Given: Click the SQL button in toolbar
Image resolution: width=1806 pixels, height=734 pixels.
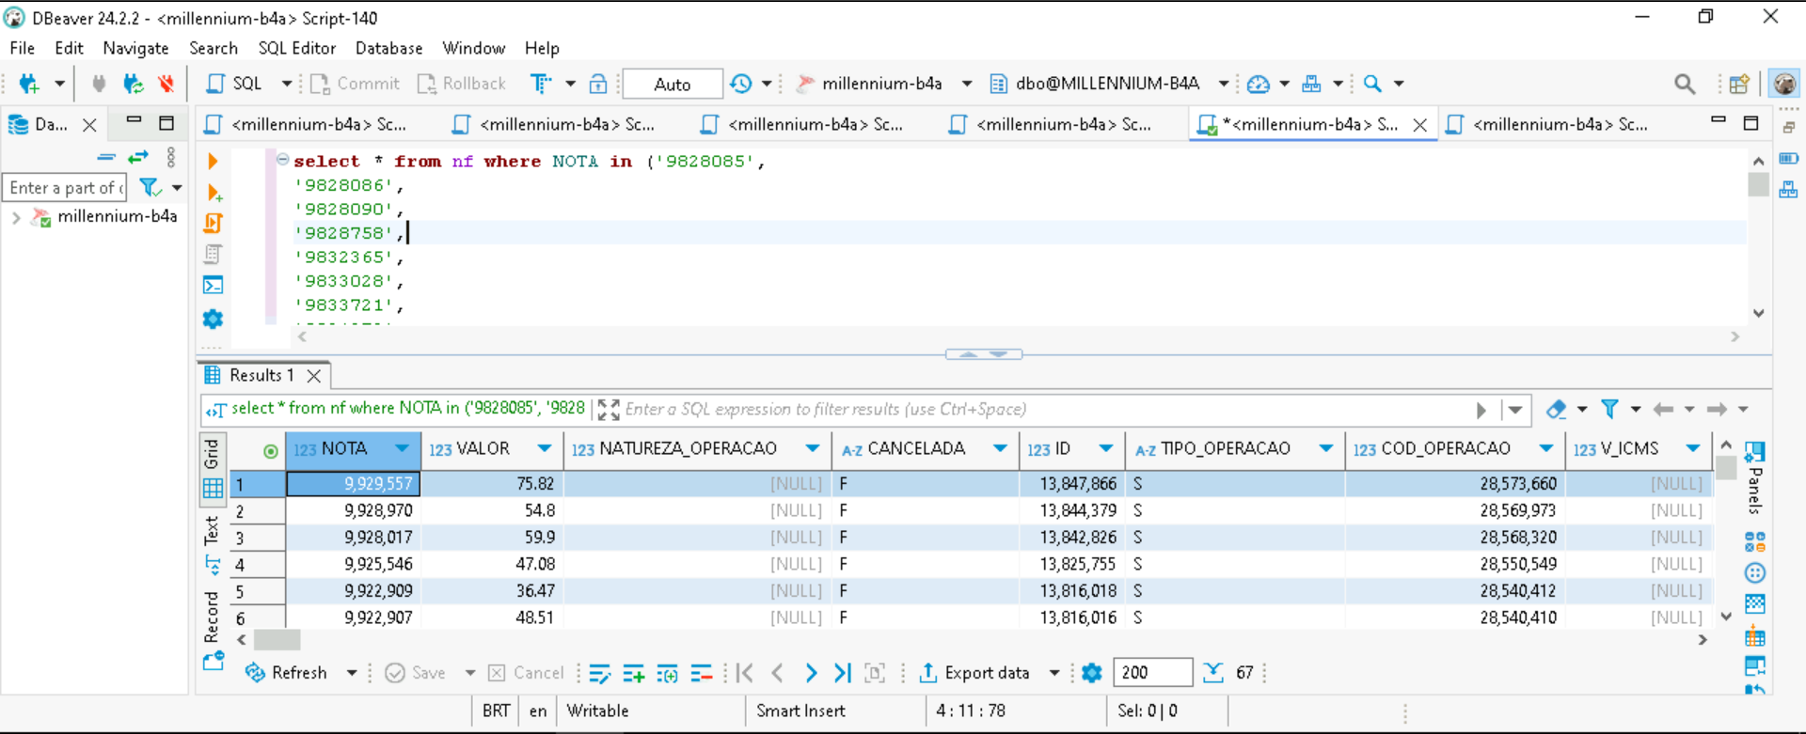Looking at the screenshot, I should point(235,84).
